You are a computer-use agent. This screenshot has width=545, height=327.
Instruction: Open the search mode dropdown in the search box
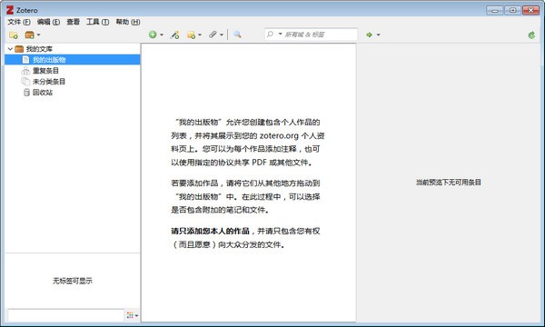280,34
